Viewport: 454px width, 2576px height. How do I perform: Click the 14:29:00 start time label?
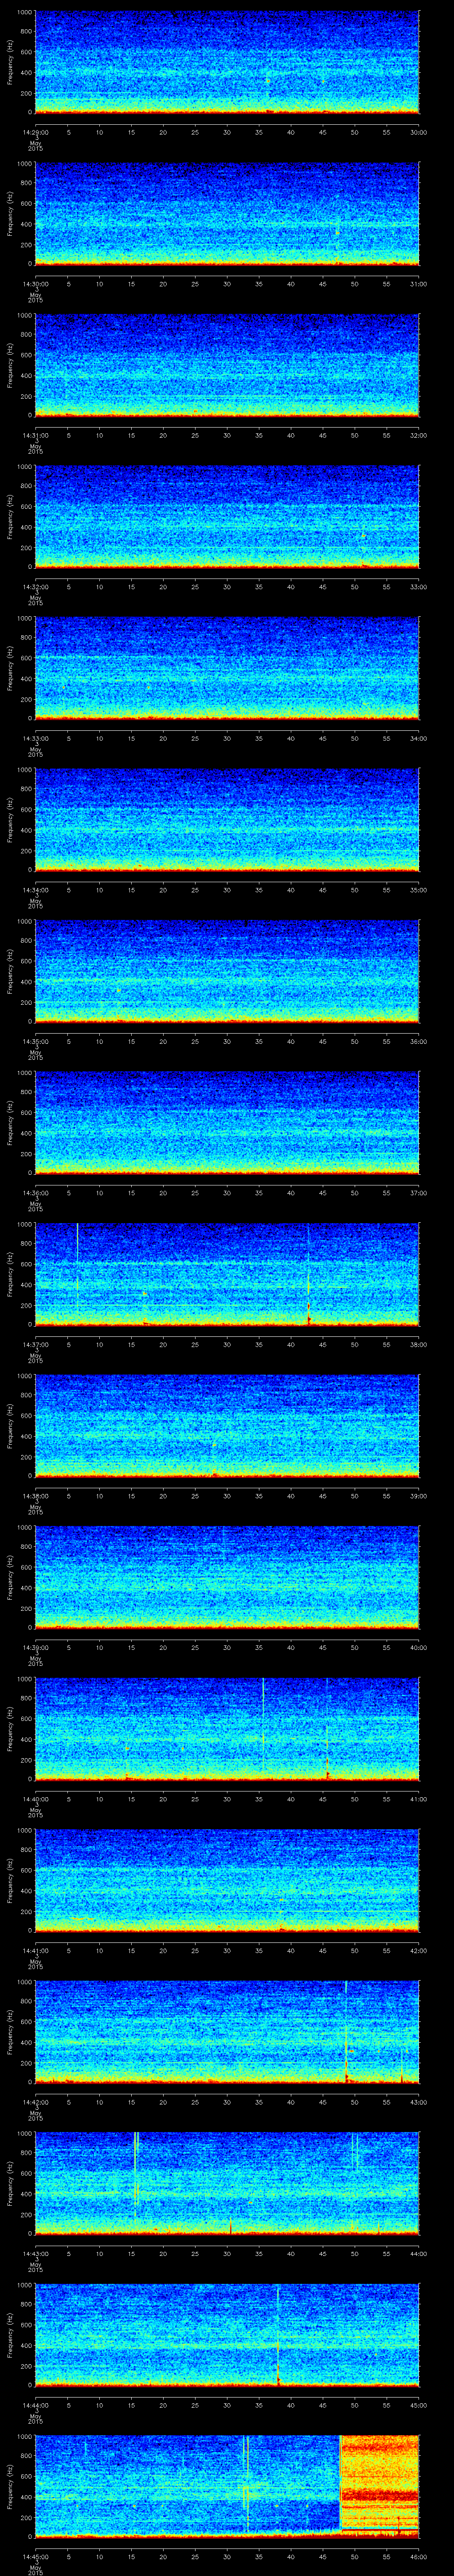[x=35, y=132]
